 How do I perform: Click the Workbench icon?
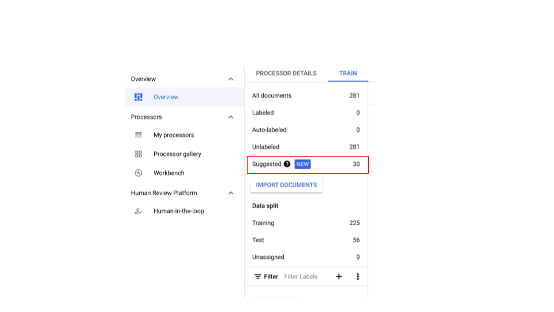(x=138, y=173)
